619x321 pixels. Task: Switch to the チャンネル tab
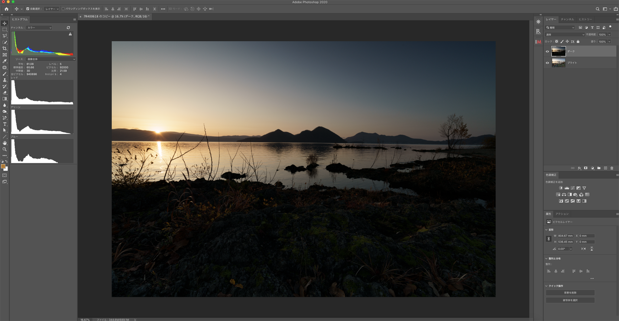pyautogui.click(x=567, y=19)
